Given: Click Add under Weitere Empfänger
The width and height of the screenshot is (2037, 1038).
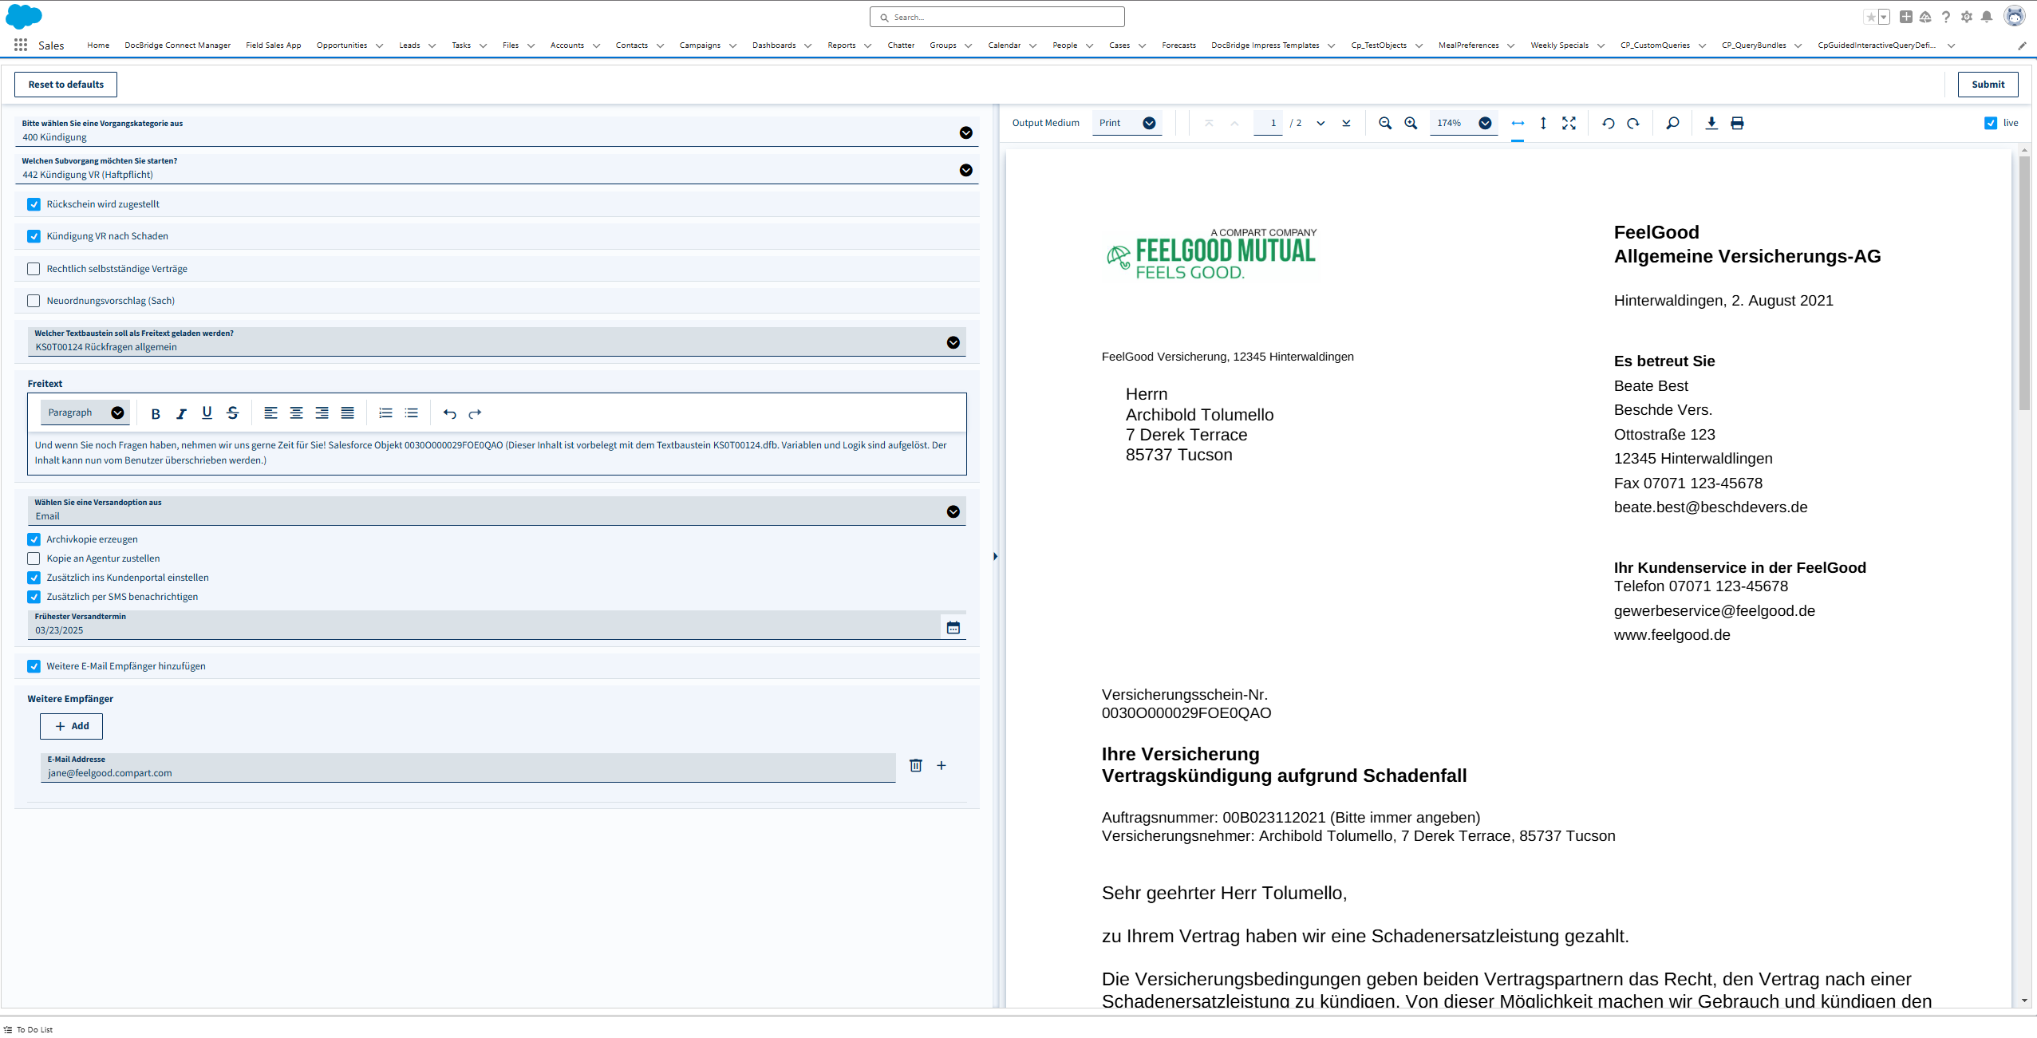Looking at the screenshot, I should coord(71,726).
